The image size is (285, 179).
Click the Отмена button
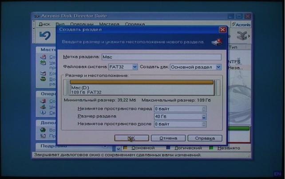[x=168, y=138]
